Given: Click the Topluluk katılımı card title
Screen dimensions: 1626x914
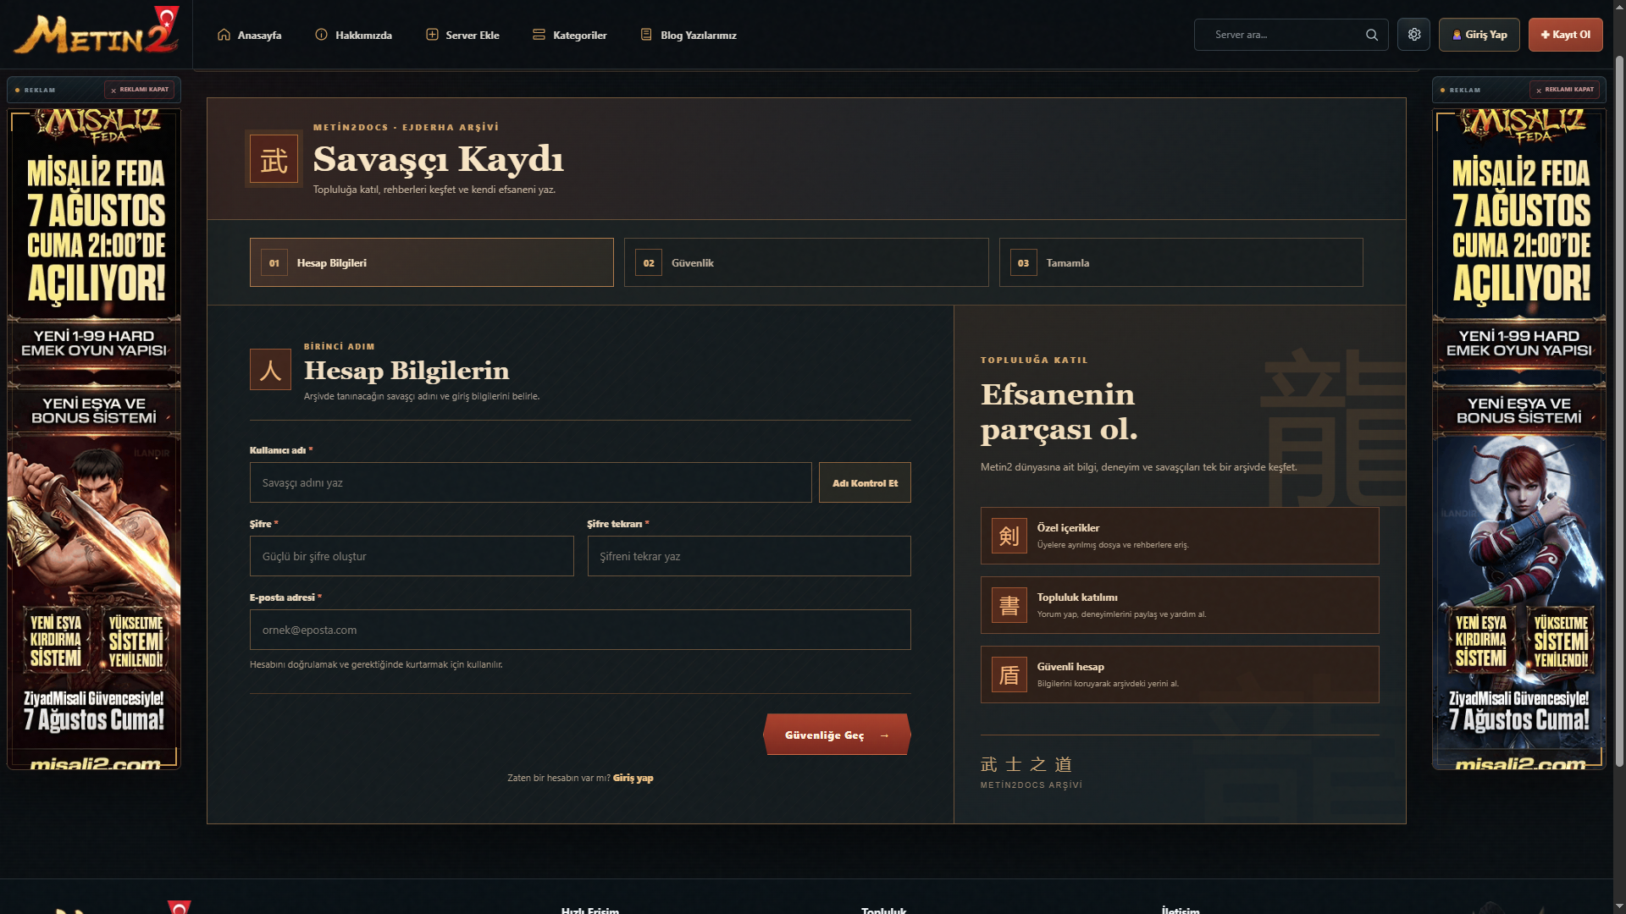Looking at the screenshot, I should (1077, 597).
